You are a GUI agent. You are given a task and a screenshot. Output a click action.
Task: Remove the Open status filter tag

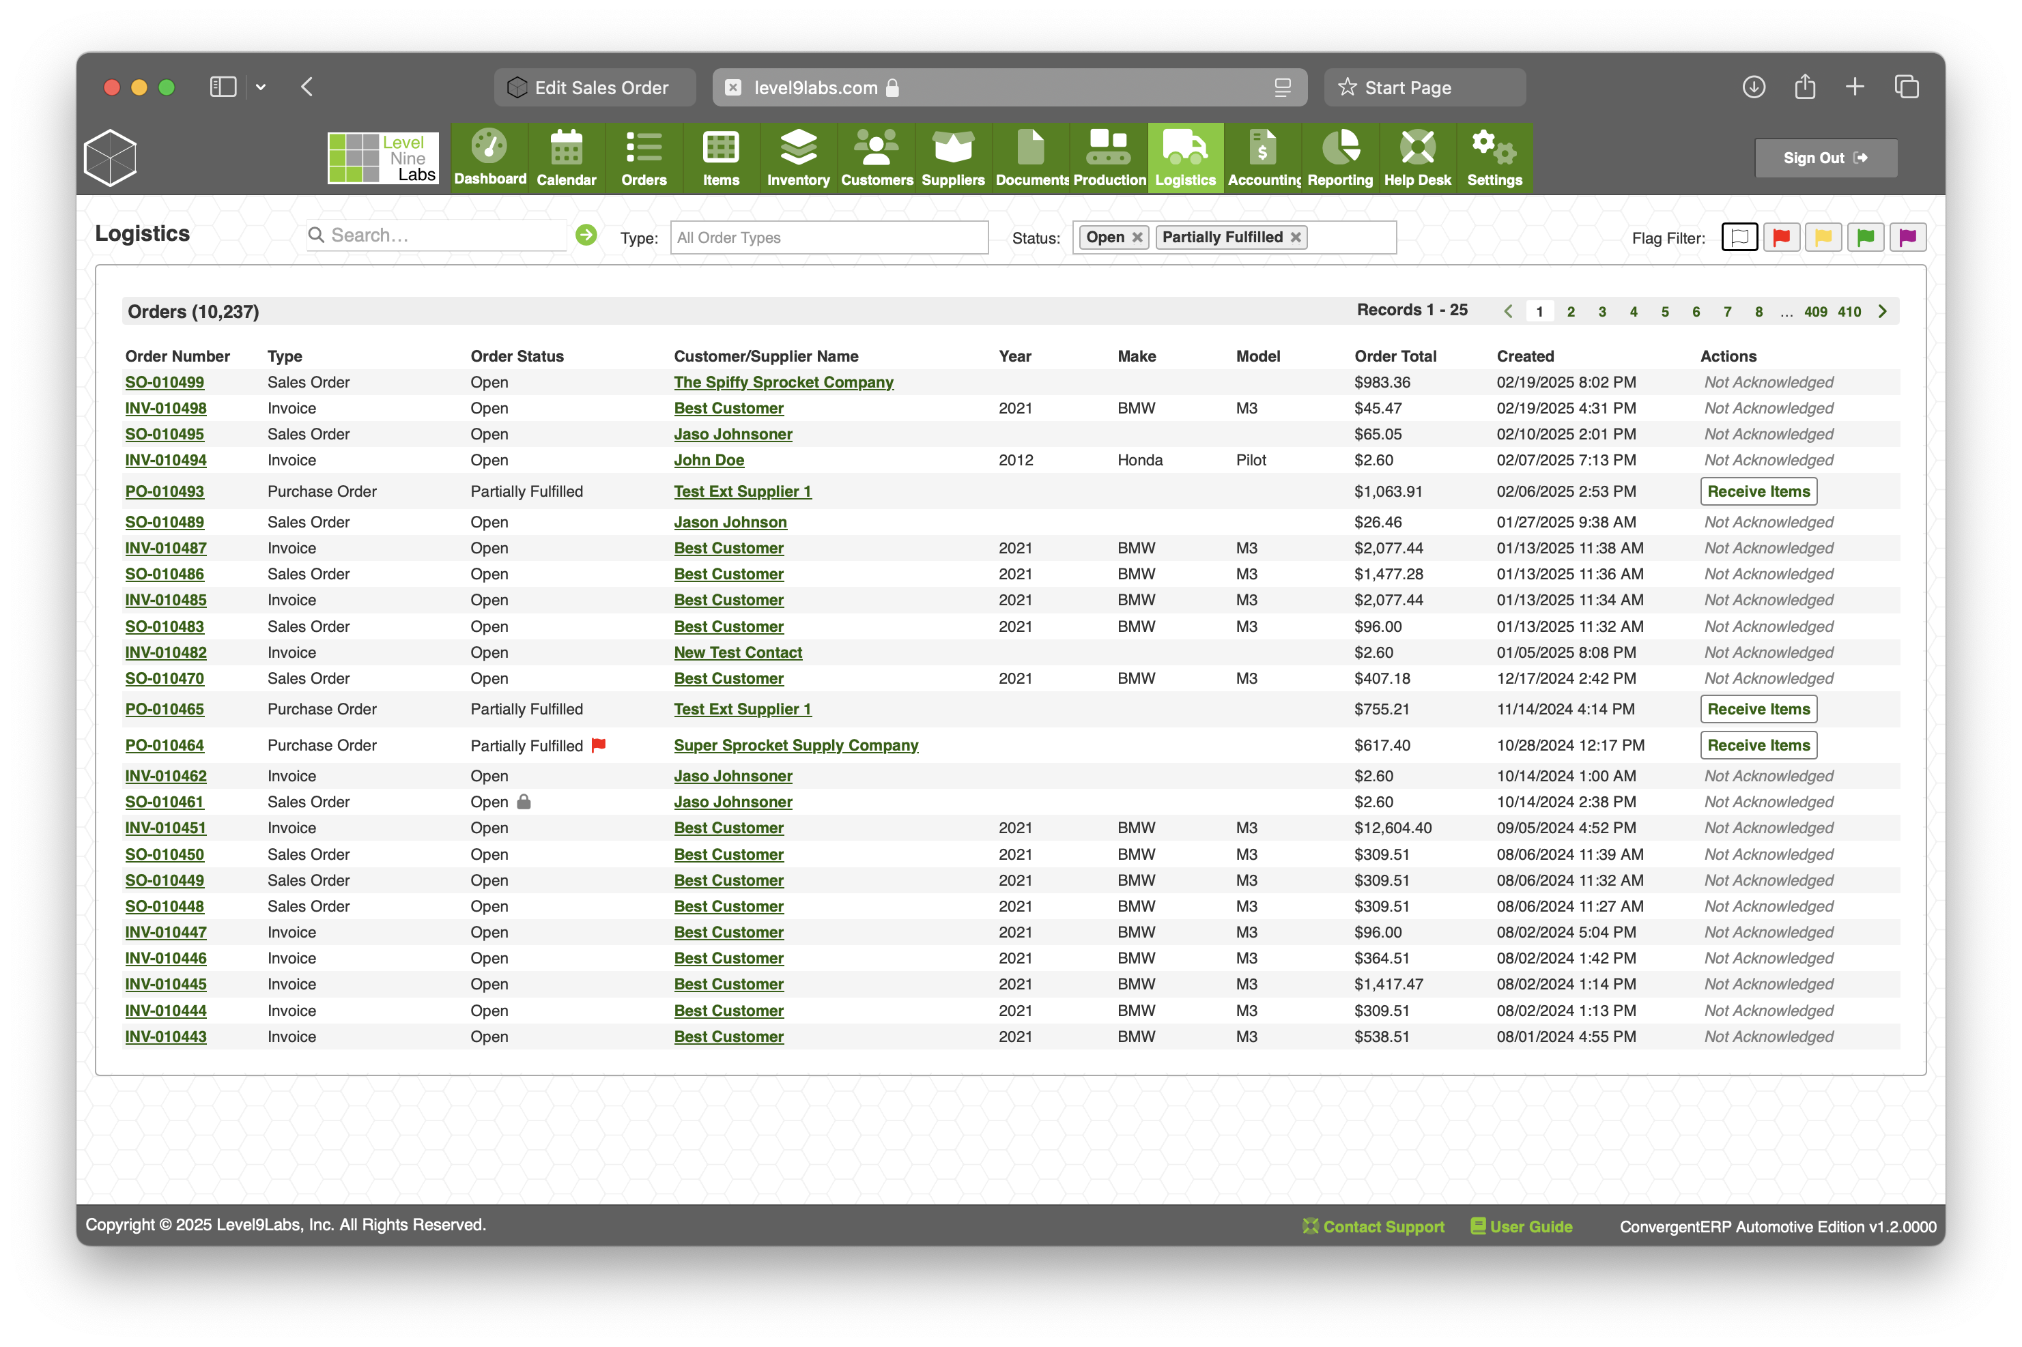(1137, 237)
